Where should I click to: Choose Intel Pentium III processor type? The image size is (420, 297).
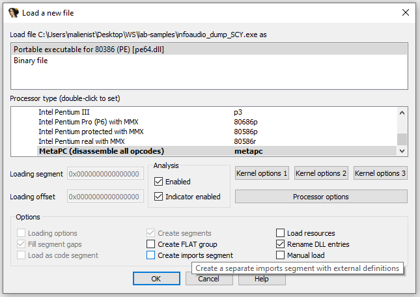coord(63,112)
